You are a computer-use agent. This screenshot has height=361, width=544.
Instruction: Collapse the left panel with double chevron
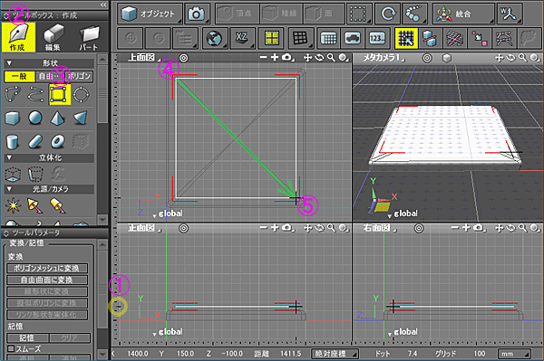pyautogui.click(x=103, y=5)
